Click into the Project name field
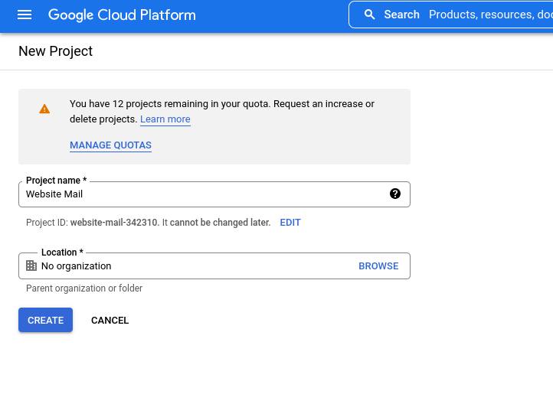Viewport: 553px width, 404px height. 214,194
